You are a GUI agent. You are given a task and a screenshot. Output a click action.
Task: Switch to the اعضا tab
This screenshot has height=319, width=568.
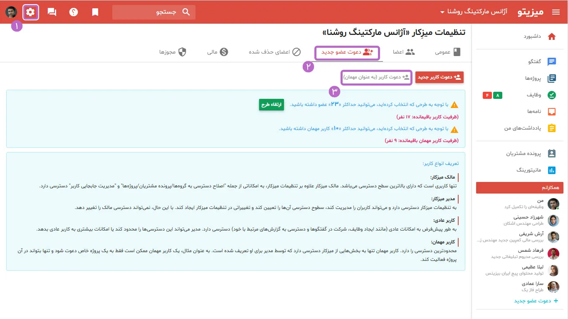coord(404,52)
